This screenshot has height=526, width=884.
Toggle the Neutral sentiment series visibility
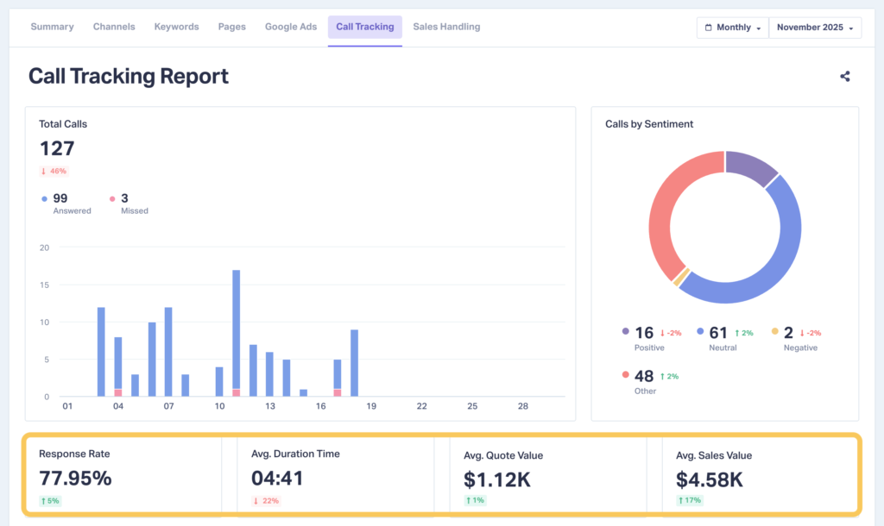click(x=698, y=332)
